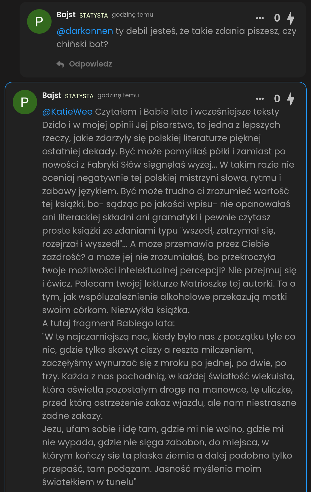Upvote the comment mentioning @darkonnen with lightning bolt
311x492 pixels.
click(x=291, y=18)
